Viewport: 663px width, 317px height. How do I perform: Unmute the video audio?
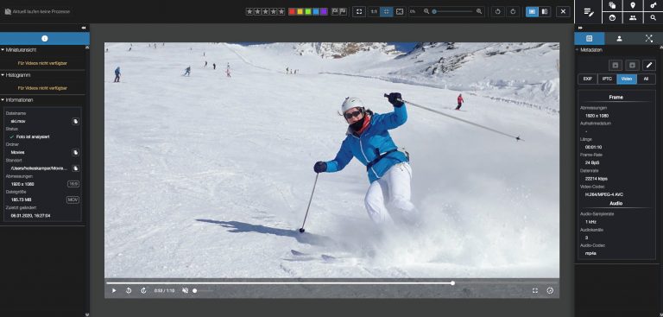point(185,291)
